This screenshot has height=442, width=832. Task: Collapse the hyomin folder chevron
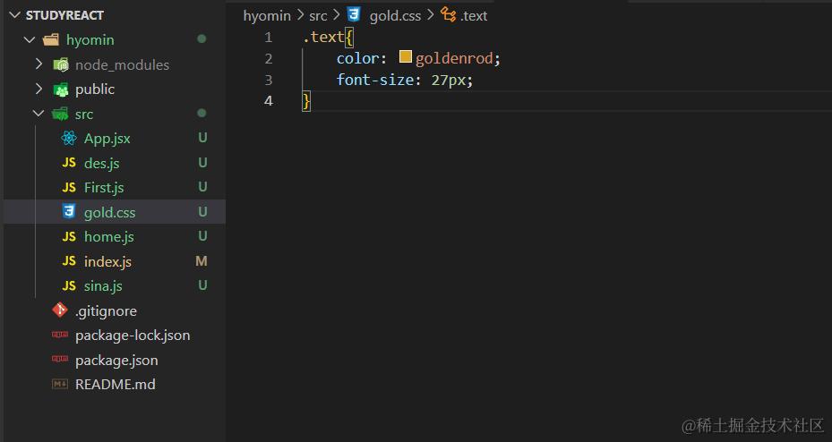coord(30,39)
